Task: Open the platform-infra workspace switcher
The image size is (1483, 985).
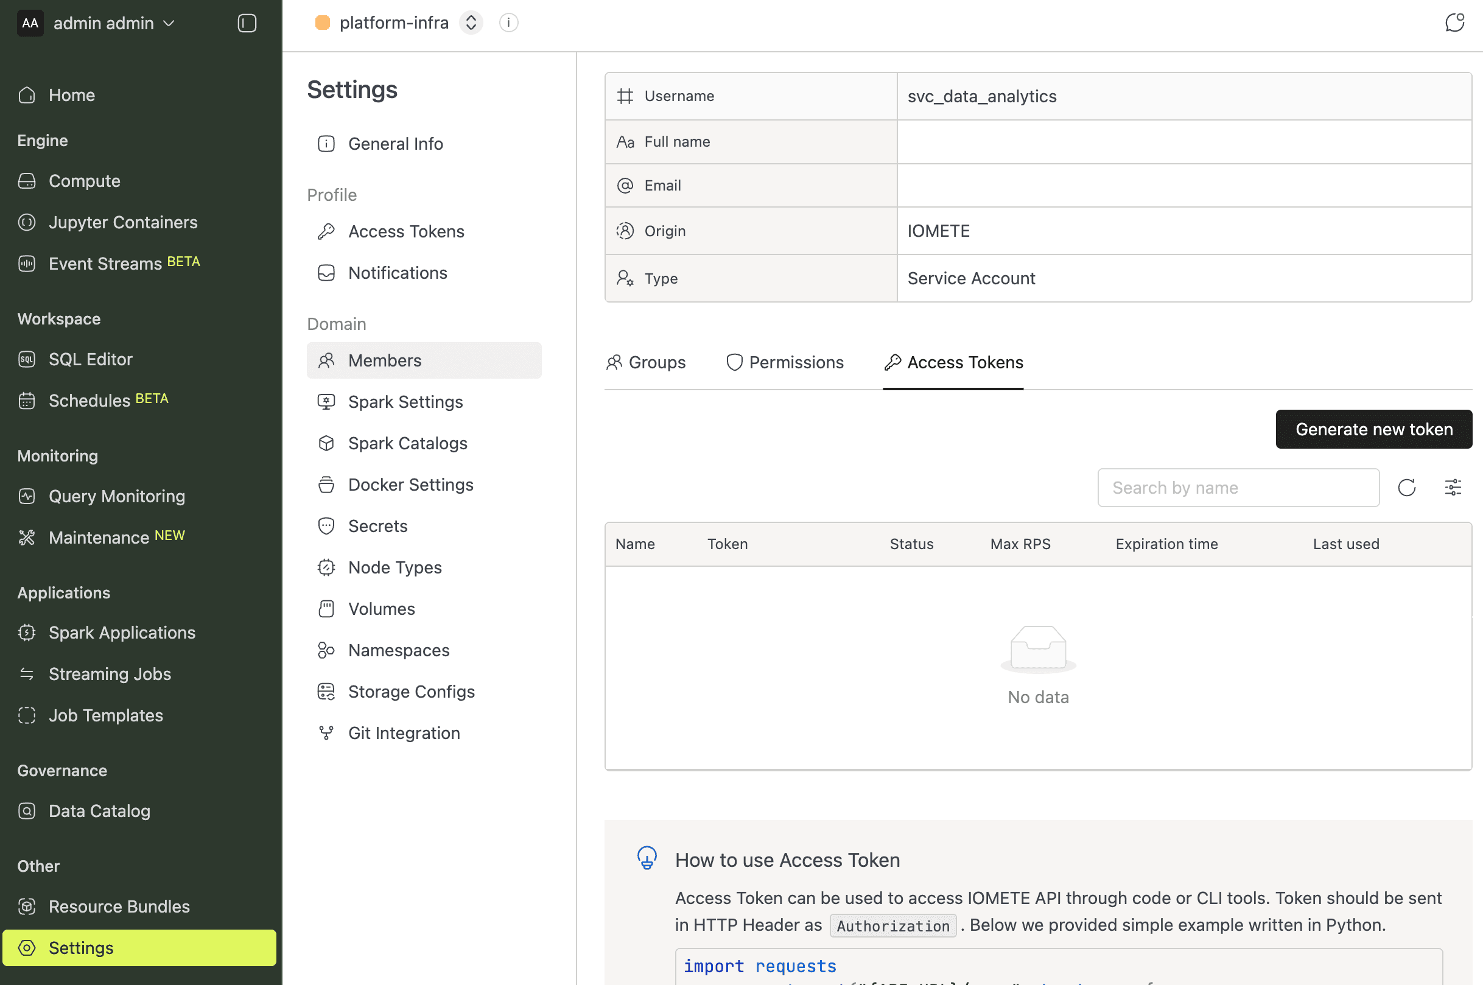Action: coord(471,23)
